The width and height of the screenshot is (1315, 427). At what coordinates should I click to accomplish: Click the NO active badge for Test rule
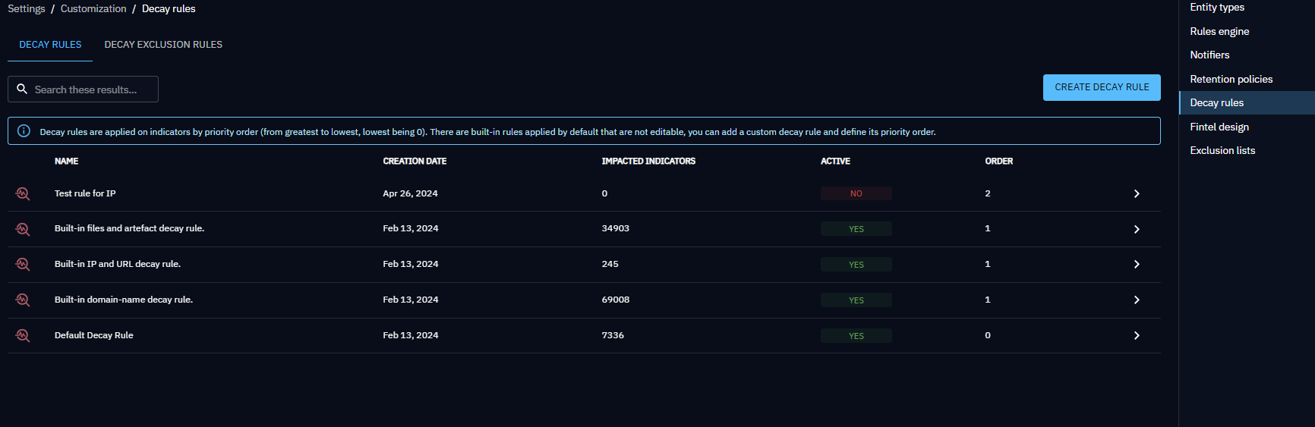(x=856, y=193)
